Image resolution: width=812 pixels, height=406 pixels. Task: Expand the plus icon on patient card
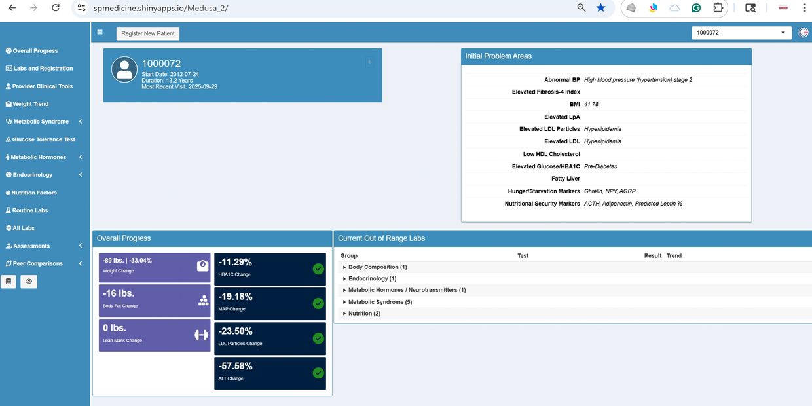(369, 62)
